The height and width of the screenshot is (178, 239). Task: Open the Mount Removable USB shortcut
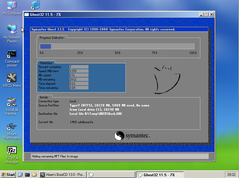(12, 131)
